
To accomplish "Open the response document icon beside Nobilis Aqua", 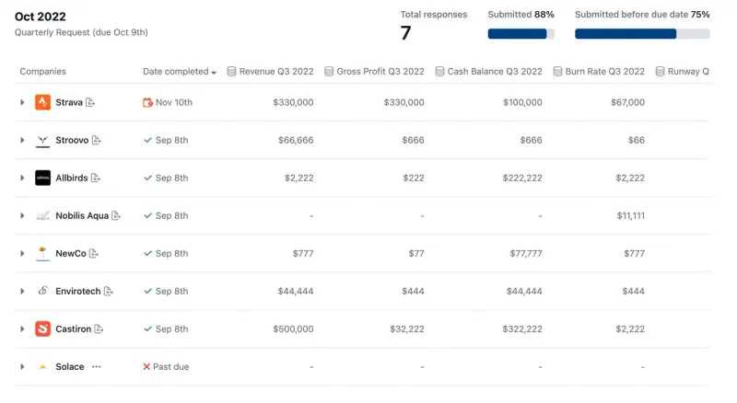I will (116, 215).
